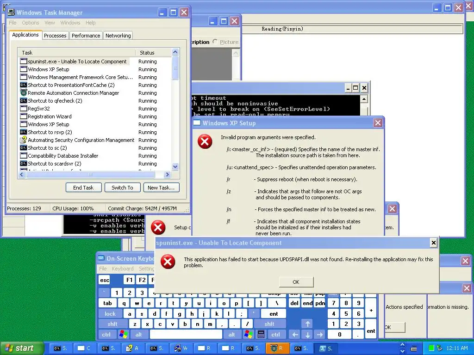
Task: Open the Help menu in Task Manager
Action: pos(90,23)
